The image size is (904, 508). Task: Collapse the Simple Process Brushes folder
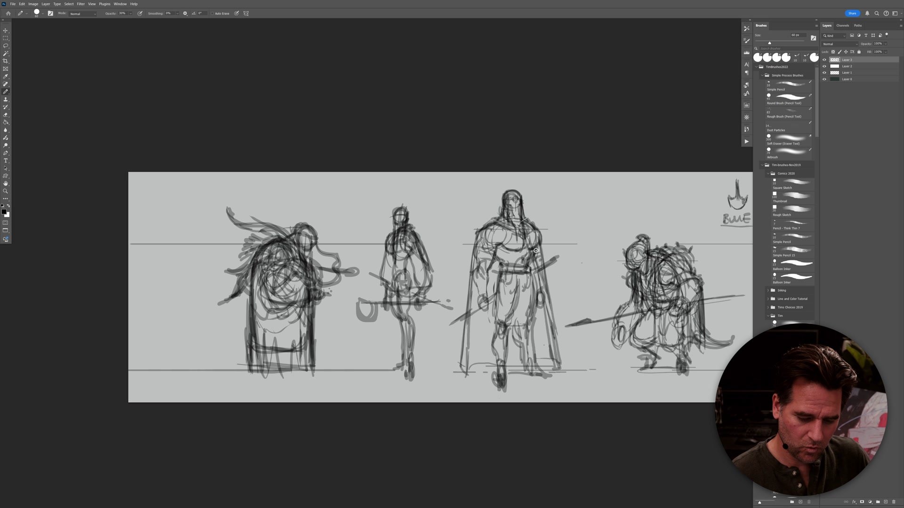click(762, 75)
